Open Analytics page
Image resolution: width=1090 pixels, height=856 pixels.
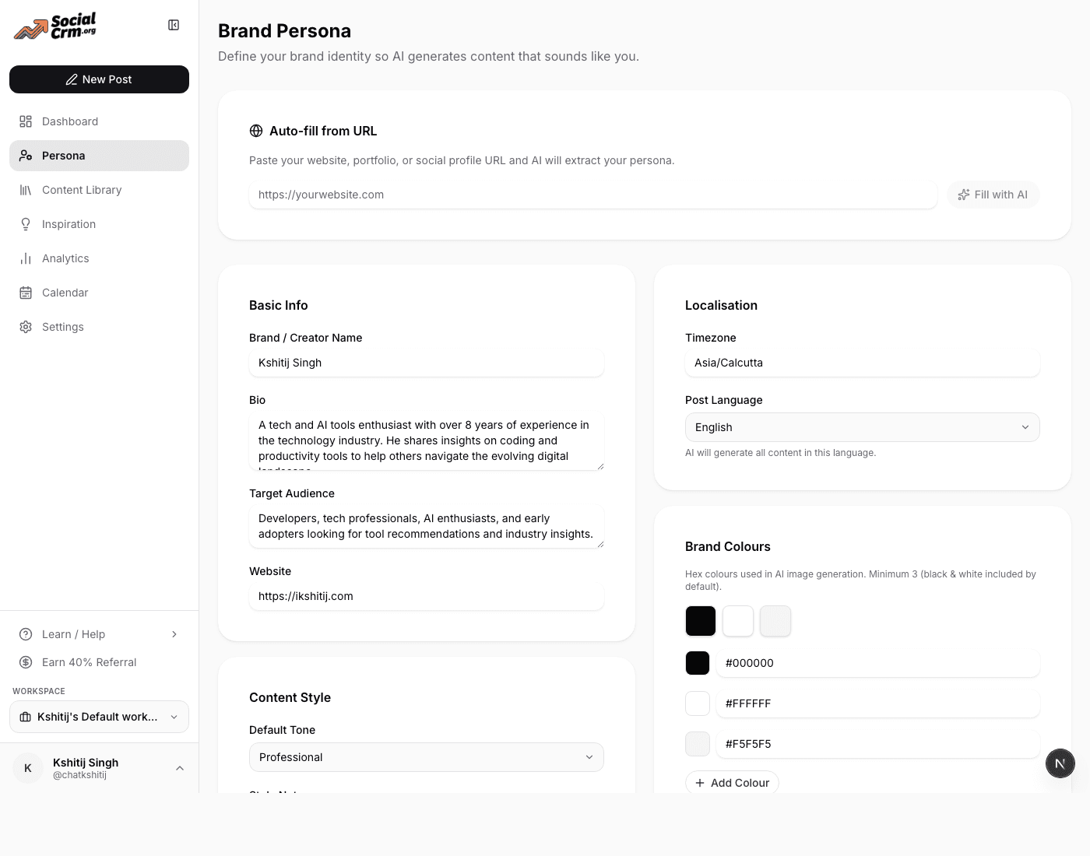coord(99,258)
